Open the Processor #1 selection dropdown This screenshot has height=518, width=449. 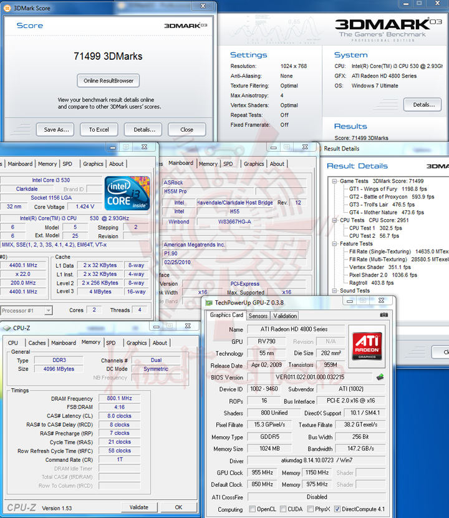tap(49, 311)
